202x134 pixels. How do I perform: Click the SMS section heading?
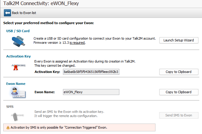[10, 106]
